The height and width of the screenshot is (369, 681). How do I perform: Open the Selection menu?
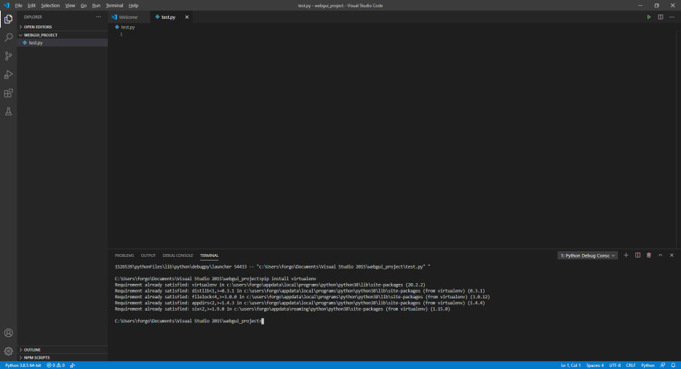pos(50,6)
